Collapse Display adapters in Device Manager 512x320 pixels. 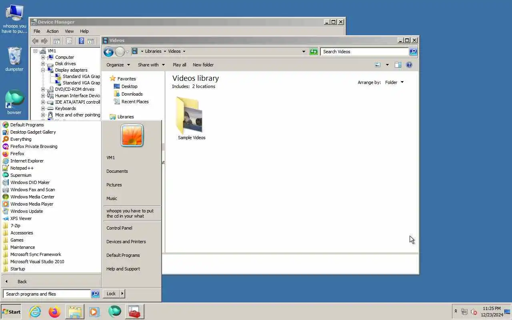click(x=43, y=70)
